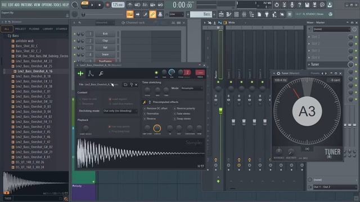Open the FILE menu
This screenshot has width=360, height=202.
[4, 5]
